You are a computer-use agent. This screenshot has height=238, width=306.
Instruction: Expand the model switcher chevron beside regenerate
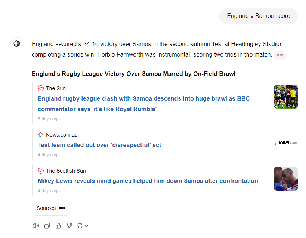coord(86,226)
